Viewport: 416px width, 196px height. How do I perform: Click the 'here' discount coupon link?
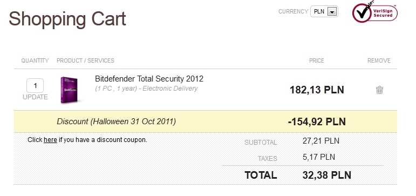[x=50, y=140]
